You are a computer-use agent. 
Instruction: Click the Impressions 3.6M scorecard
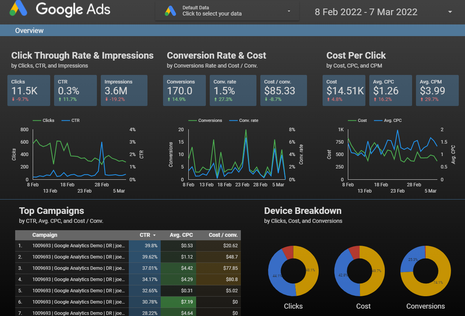(x=124, y=90)
